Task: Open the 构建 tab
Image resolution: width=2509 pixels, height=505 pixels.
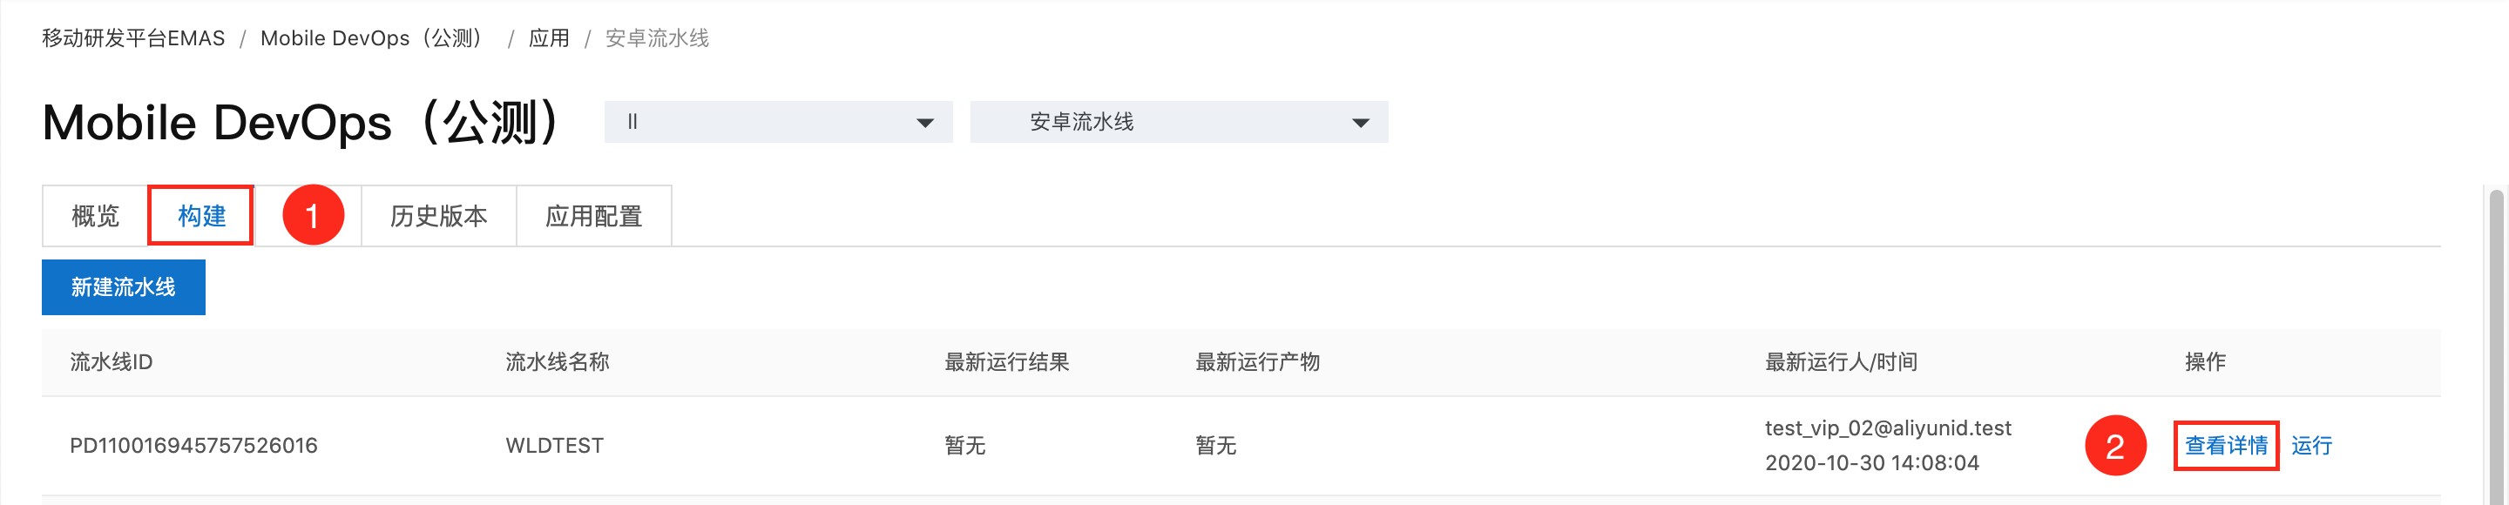Action: click(200, 216)
